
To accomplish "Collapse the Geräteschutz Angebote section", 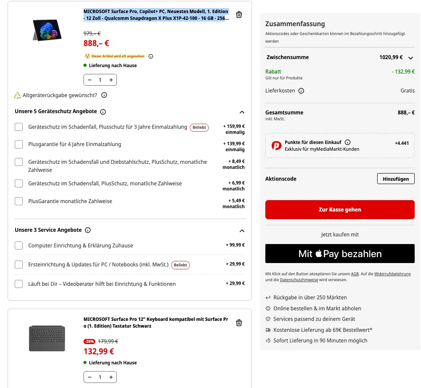I will [x=242, y=112].
